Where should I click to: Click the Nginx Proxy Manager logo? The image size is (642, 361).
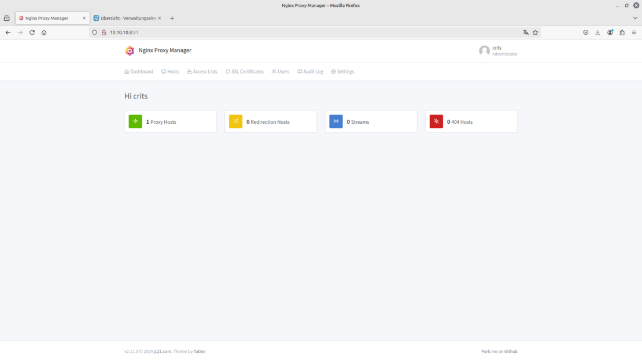130,51
